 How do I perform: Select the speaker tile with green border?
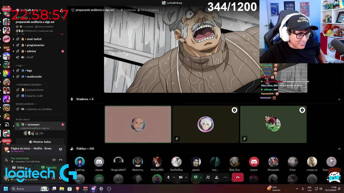(138, 124)
